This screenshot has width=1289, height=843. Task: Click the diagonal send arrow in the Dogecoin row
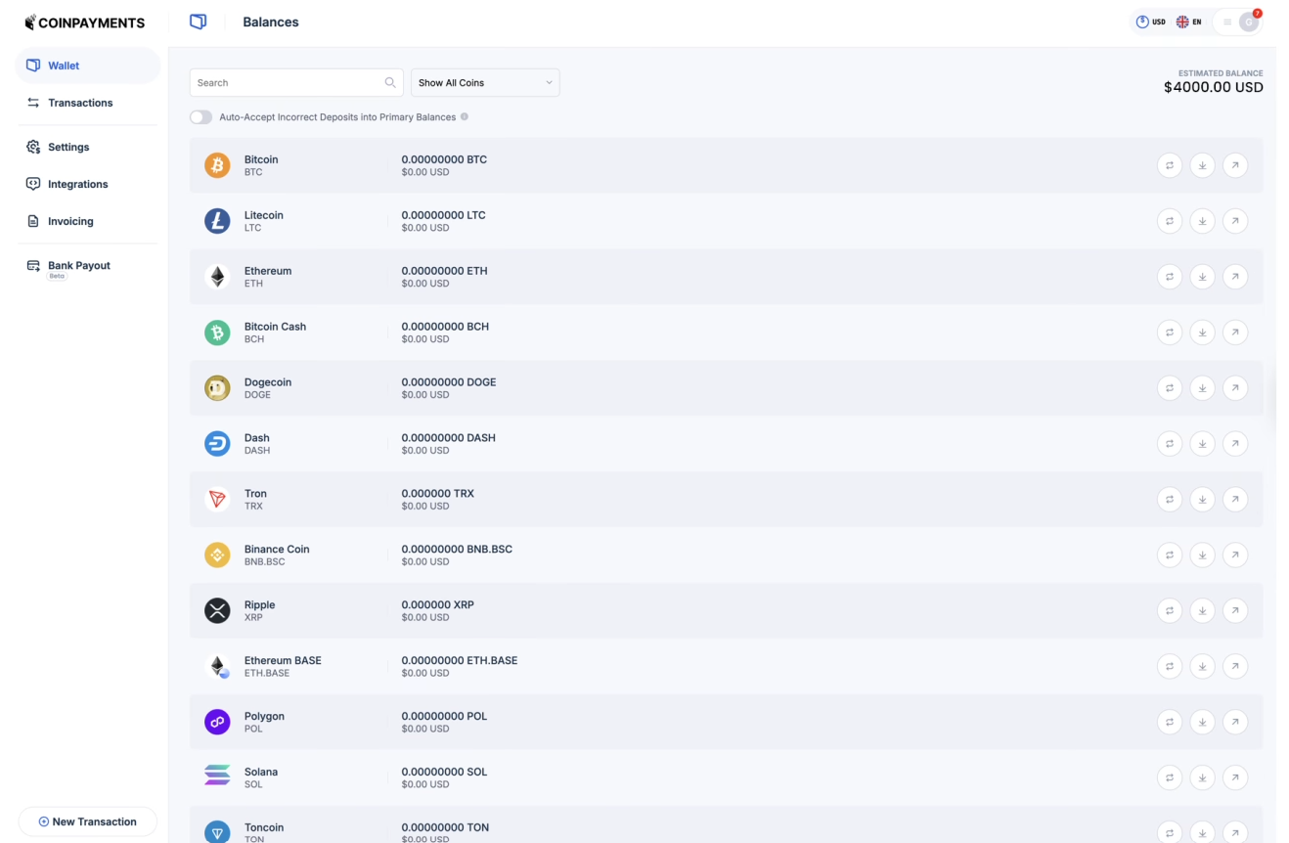(x=1235, y=388)
